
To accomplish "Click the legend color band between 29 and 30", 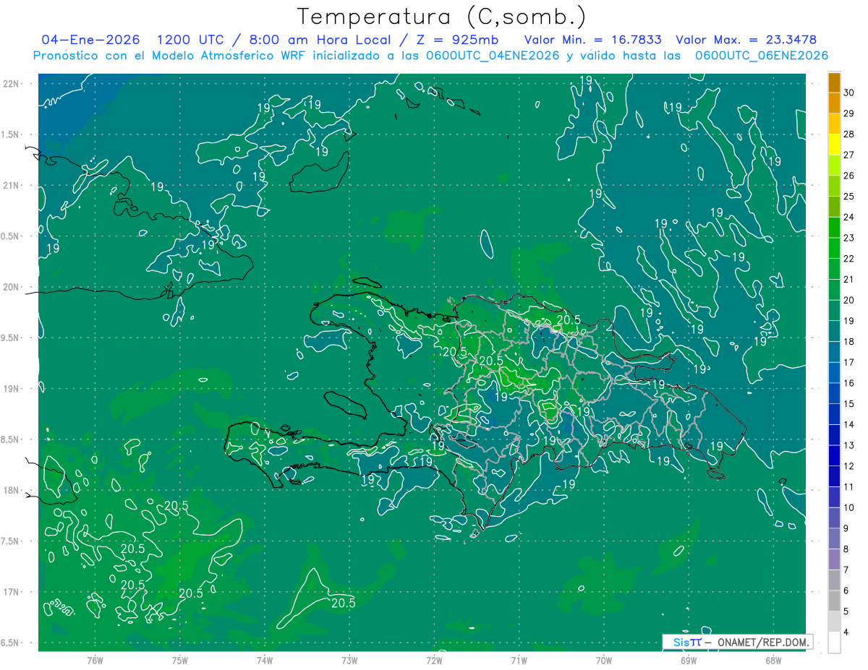I will click(834, 103).
